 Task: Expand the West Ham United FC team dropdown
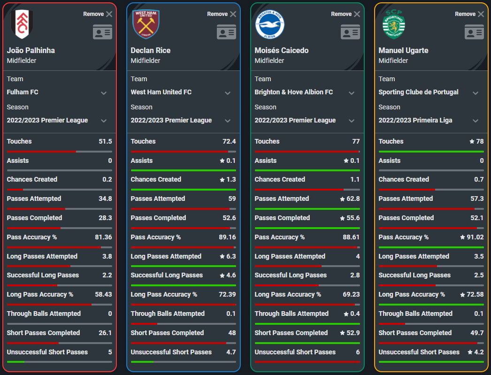coord(228,93)
